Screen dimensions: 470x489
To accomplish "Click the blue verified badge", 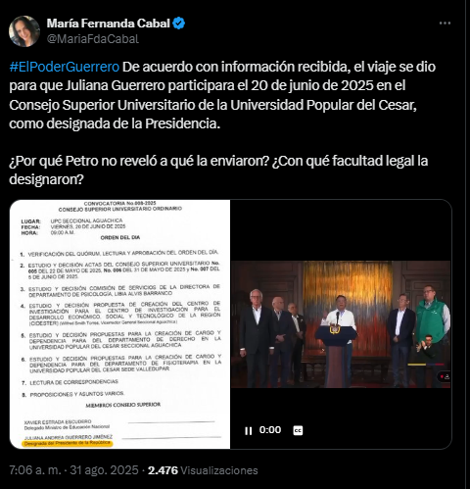I will click(178, 24).
